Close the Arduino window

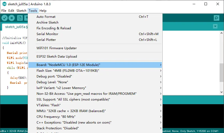pyautogui.click(x=217, y=4)
